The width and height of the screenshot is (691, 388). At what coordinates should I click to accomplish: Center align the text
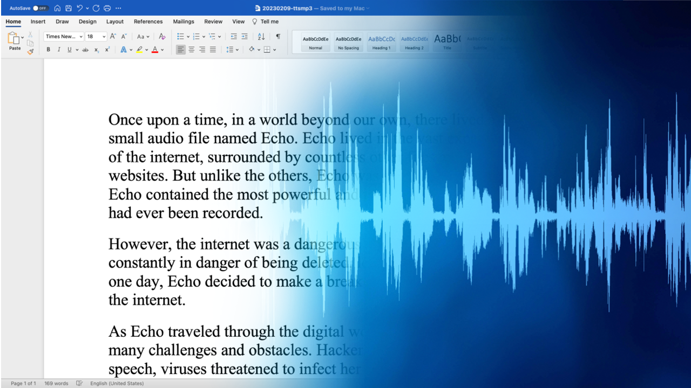point(191,50)
